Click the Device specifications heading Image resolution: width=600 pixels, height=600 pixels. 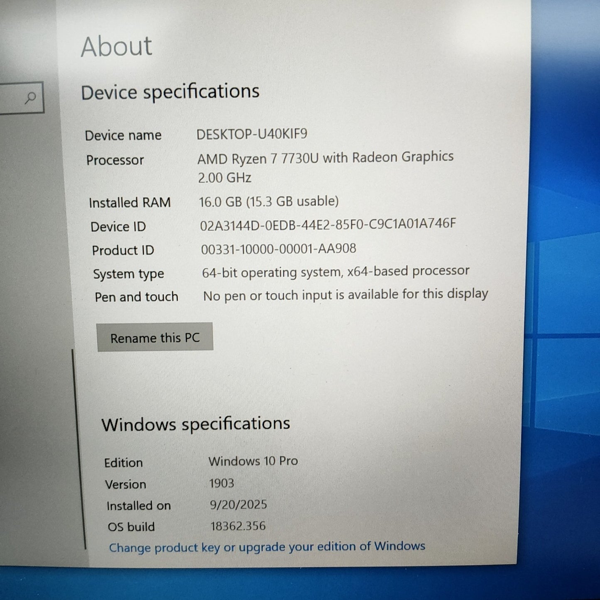tap(170, 92)
